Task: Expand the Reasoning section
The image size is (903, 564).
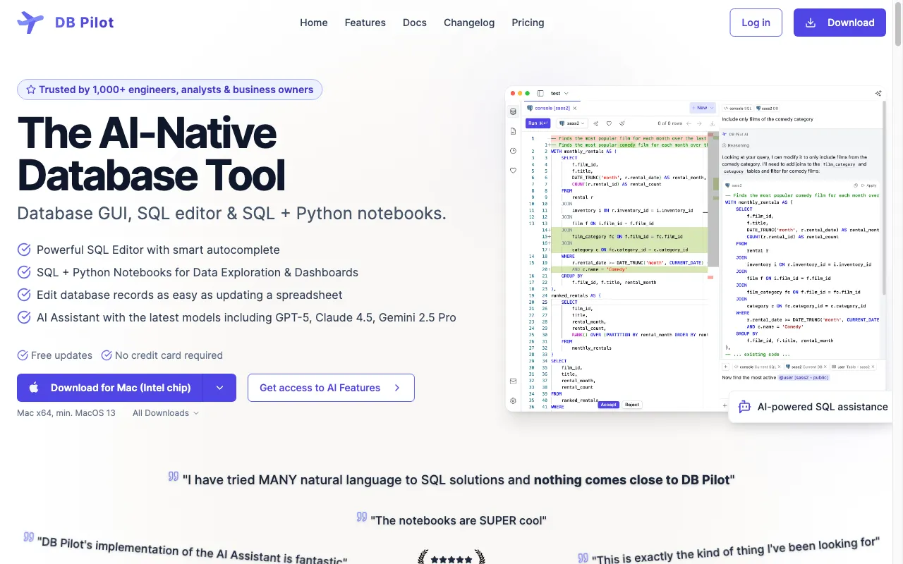Action: (x=735, y=145)
